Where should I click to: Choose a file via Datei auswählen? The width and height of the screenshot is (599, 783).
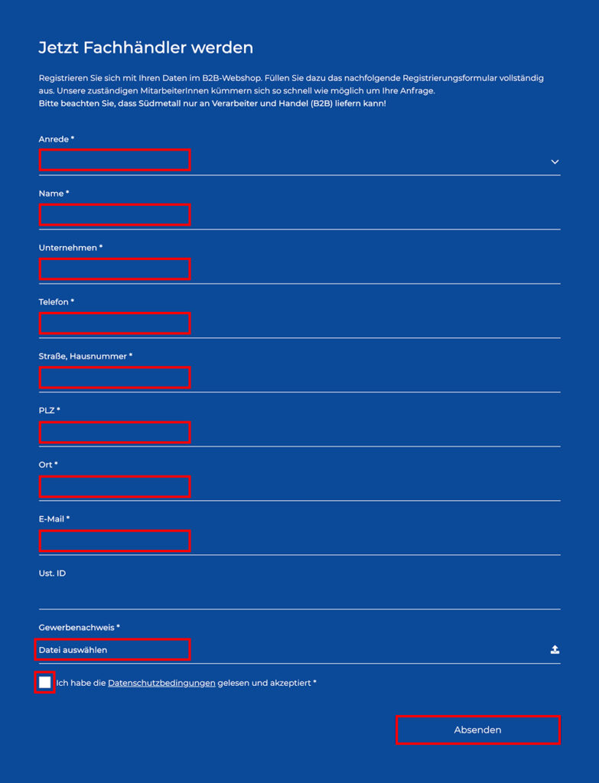113,650
